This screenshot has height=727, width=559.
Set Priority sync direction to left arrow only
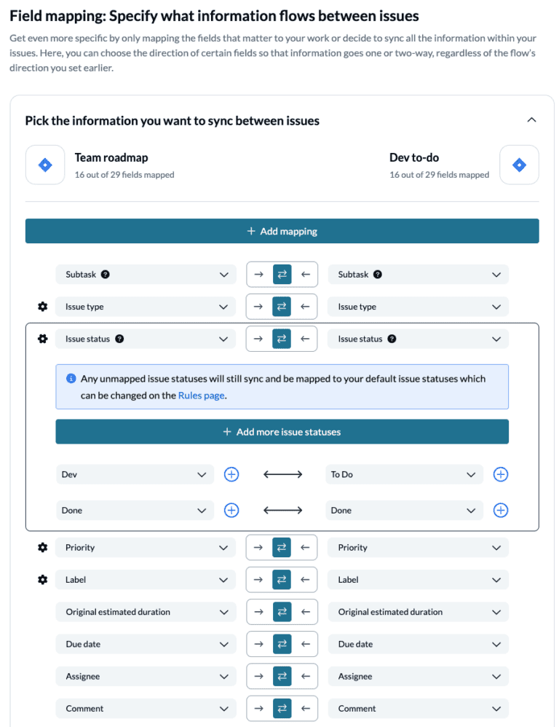pyautogui.click(x=306, y=547)
